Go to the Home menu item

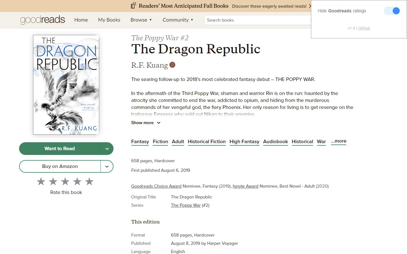pyautogui.click(x=81, y=20)
